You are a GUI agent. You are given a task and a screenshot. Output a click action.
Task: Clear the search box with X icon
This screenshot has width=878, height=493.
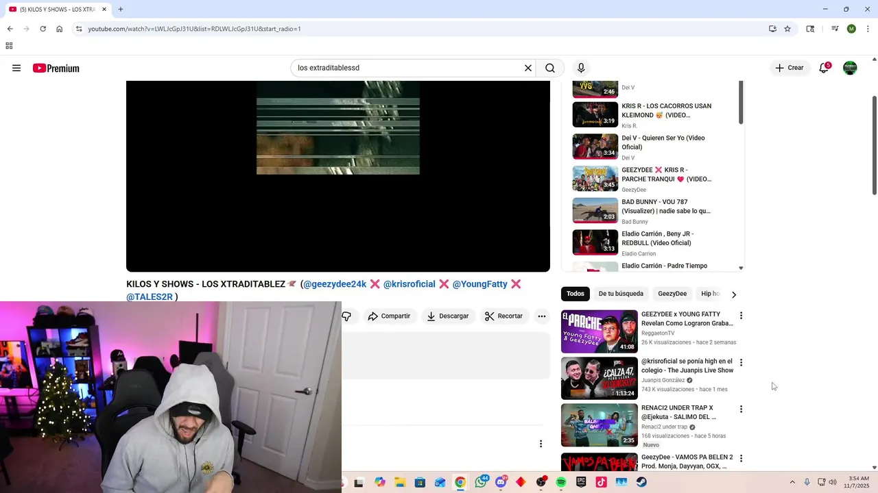[528, 68]
